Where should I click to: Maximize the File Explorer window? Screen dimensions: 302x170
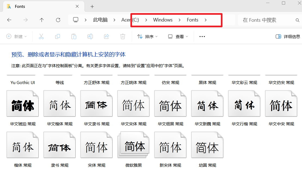tap(284, 3)
